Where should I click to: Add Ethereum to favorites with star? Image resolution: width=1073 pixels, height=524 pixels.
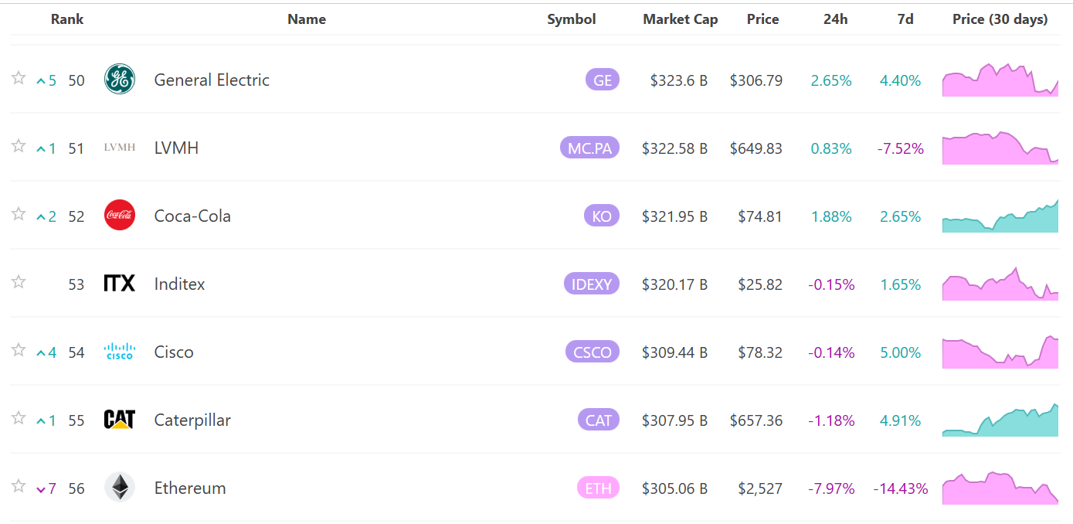point(19,486)
